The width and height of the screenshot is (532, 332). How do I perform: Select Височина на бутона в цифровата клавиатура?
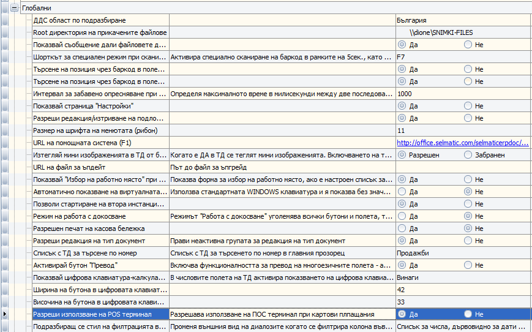click(101, 302)
